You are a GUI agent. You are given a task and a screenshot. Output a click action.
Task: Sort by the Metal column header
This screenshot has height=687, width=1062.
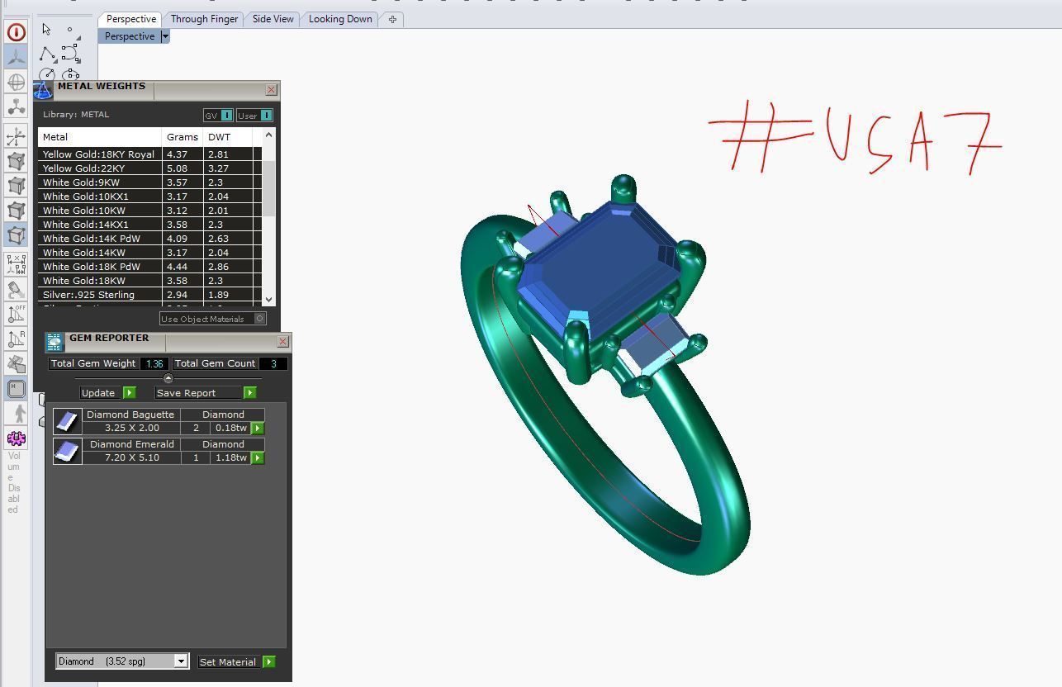coord(99,137)
